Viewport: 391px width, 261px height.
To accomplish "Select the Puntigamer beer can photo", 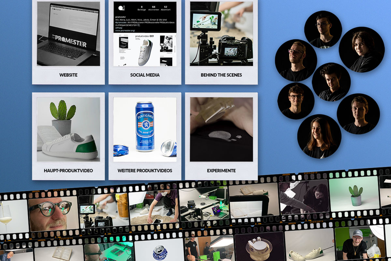I will [145, 130].
